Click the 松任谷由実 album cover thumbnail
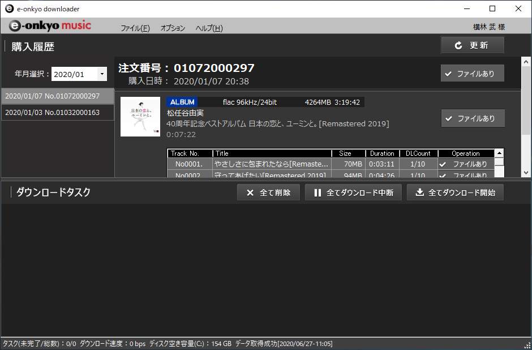This screenshot has height=350, width=532. (x=140, y=117)
